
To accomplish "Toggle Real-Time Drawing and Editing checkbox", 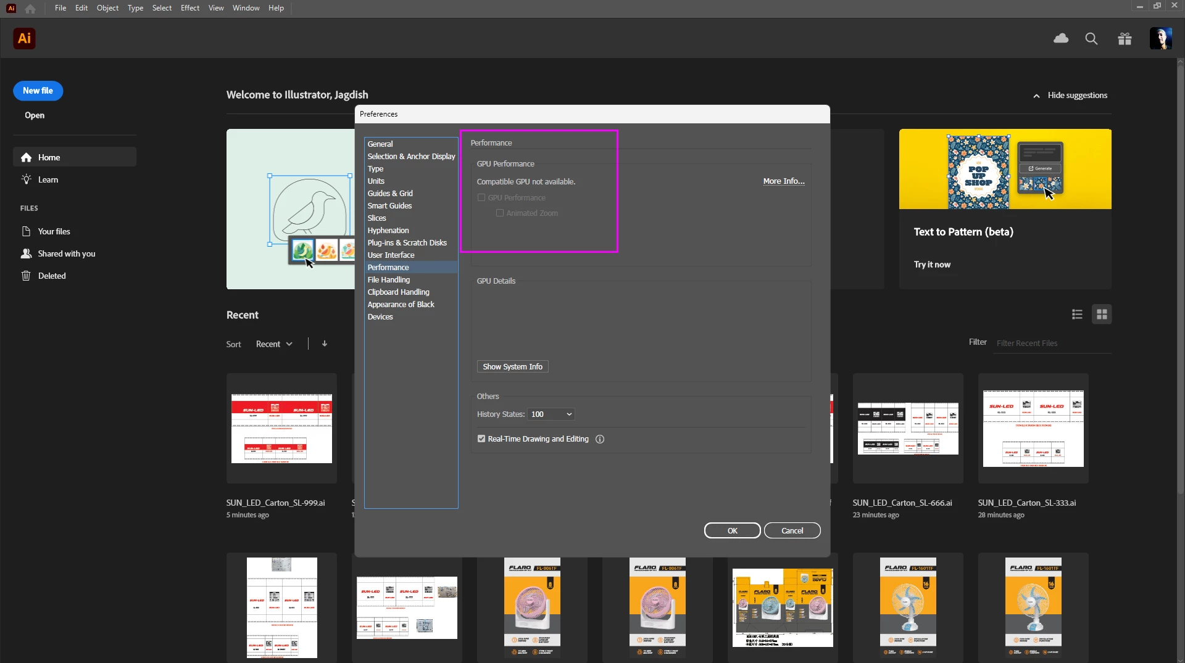I will (481, 439).
